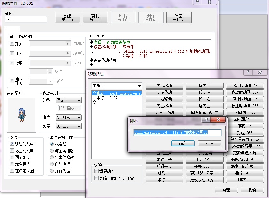Click 播放 SE... command button
Viewport: 269px width, 198px height.
[245, 173]
